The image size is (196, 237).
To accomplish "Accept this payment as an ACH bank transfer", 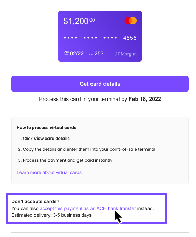I will pos(88,208).
